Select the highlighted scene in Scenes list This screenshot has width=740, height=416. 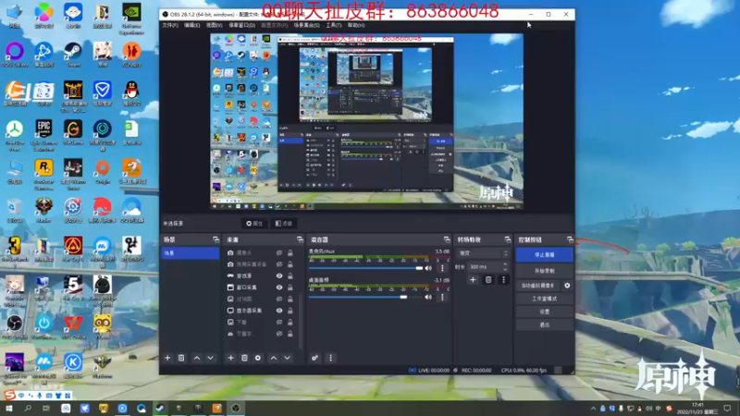pos(191,253)
